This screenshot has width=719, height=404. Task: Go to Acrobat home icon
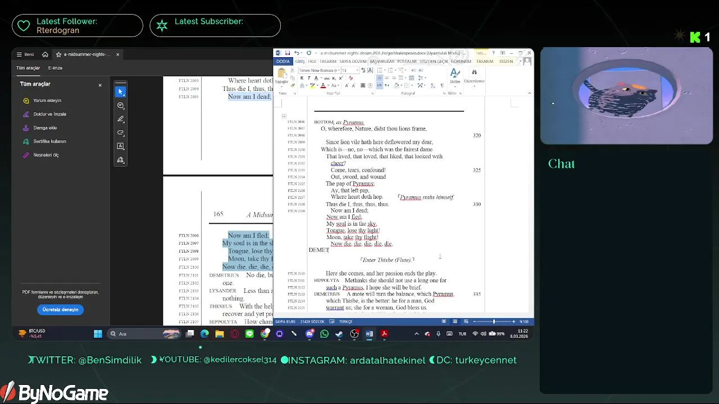point(45,54)
